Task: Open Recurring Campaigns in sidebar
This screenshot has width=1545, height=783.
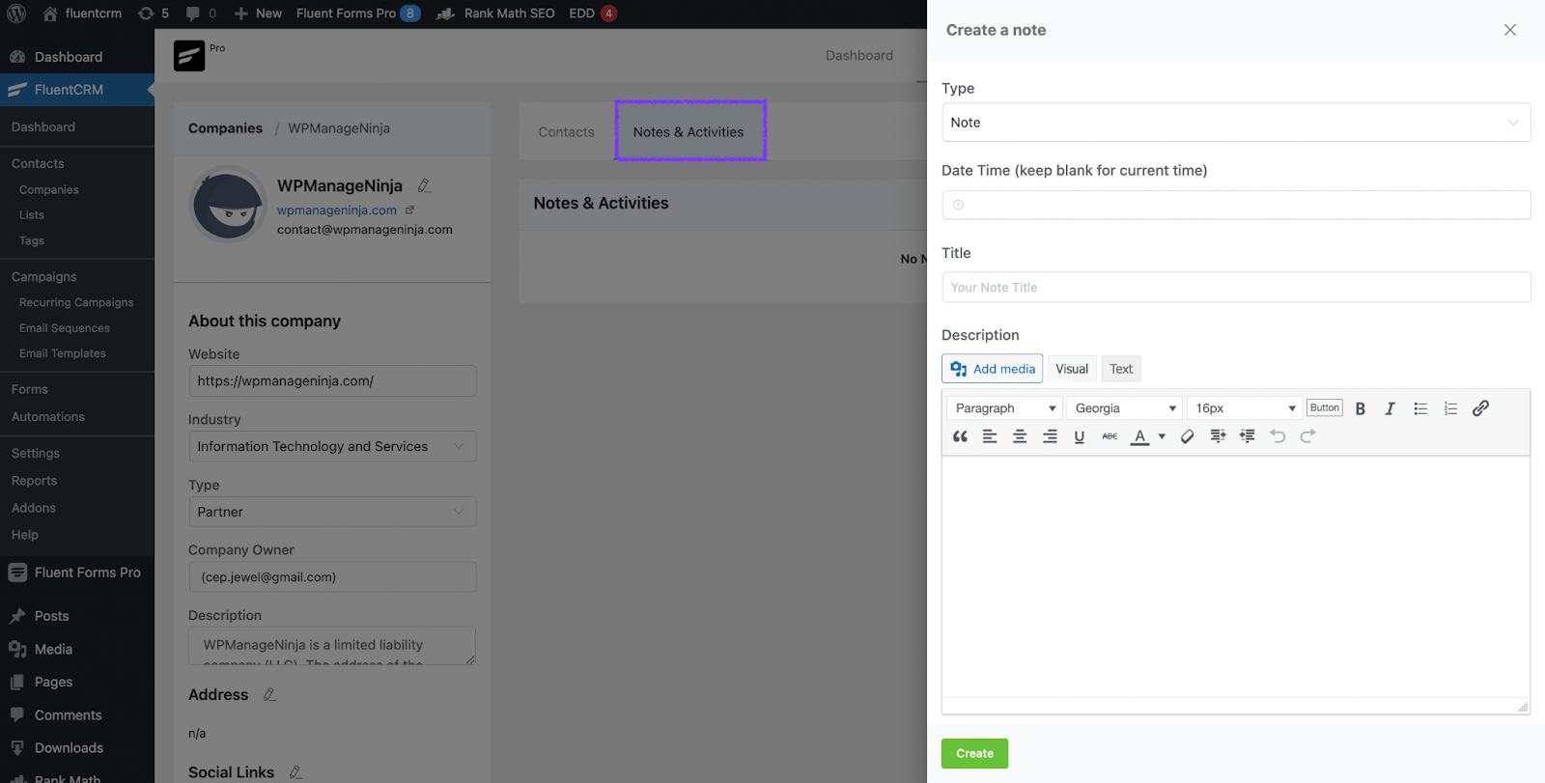Action: pos(77,303)
